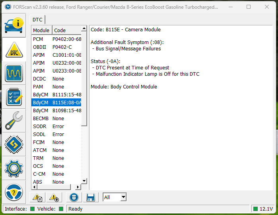This screenshot has height=215, width=278.
Task: Click the vertical scrollbar thumb
Action: click(84, 79)
